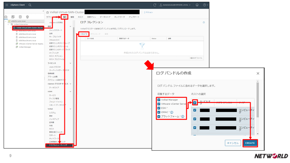This screenshot has height=163, width=290.
Task: Collapse the 設定 section
Action: [x=70, y=26]
